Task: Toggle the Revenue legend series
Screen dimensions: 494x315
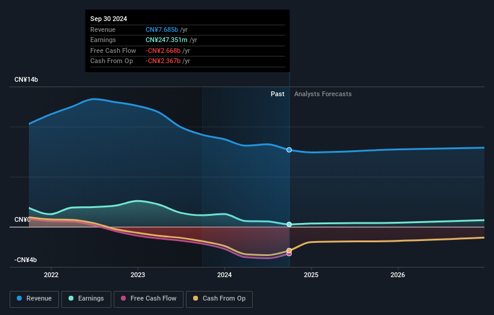Action: coord(34,299)
